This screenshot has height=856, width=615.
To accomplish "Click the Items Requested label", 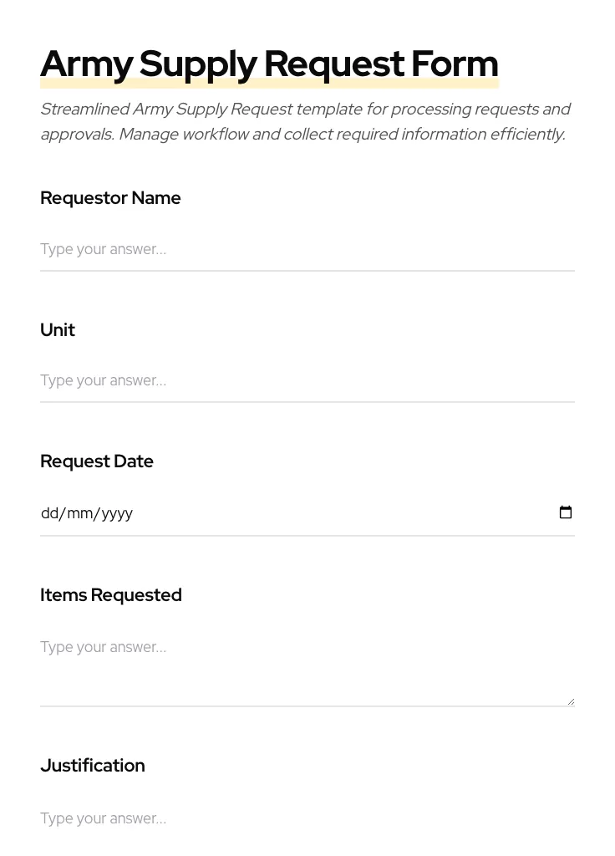I will coord(111,595).
